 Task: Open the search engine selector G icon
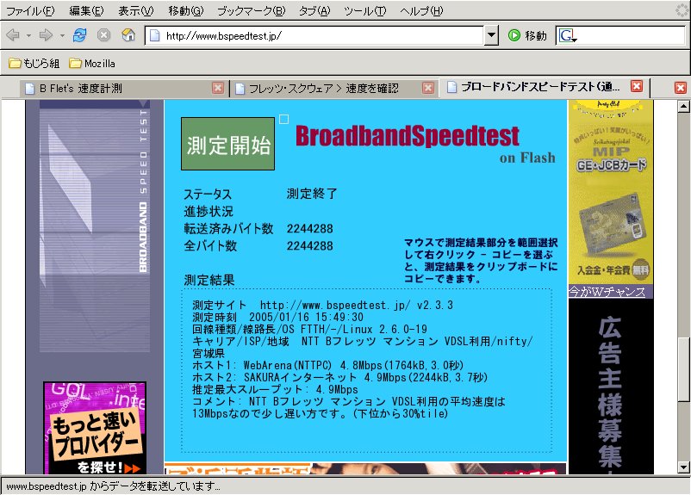(568, 35)
